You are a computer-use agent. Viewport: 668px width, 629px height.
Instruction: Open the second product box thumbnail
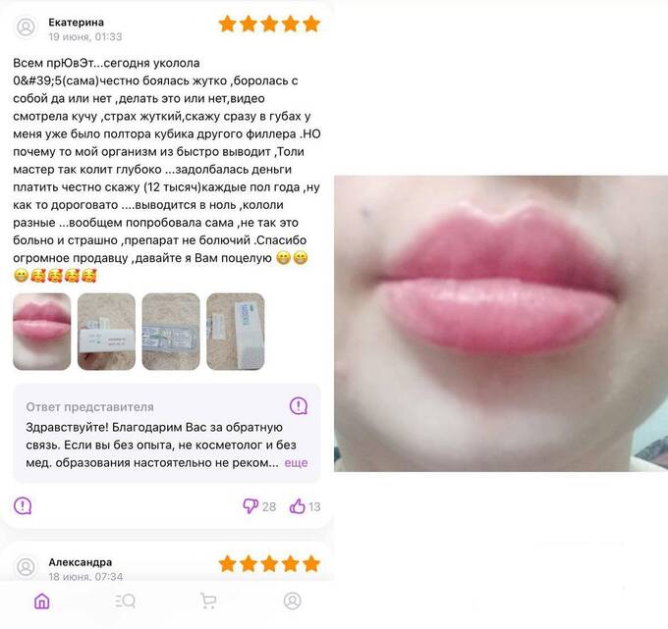coord(106,331)
